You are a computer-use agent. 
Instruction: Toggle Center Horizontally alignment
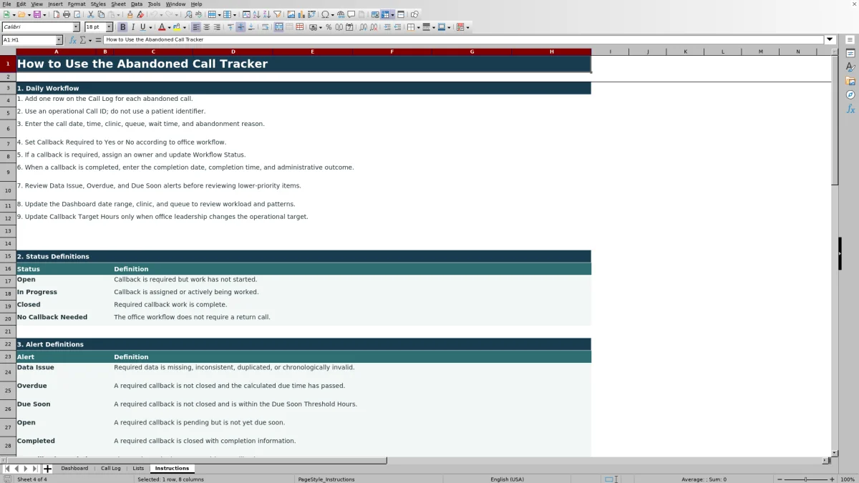206,27
